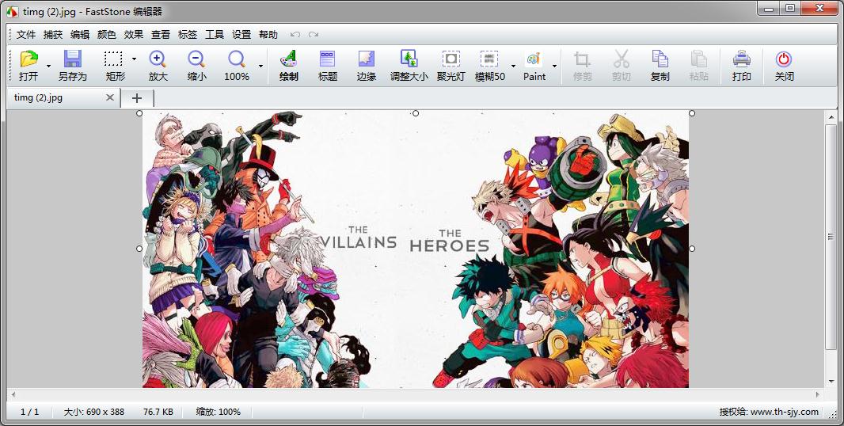This screenshot has height=426, width=844.
Task: Click the 1 / 1 page counter
Action: [29, 412]
